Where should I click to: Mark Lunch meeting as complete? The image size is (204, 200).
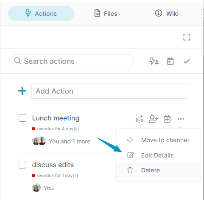tap(22, 118)
